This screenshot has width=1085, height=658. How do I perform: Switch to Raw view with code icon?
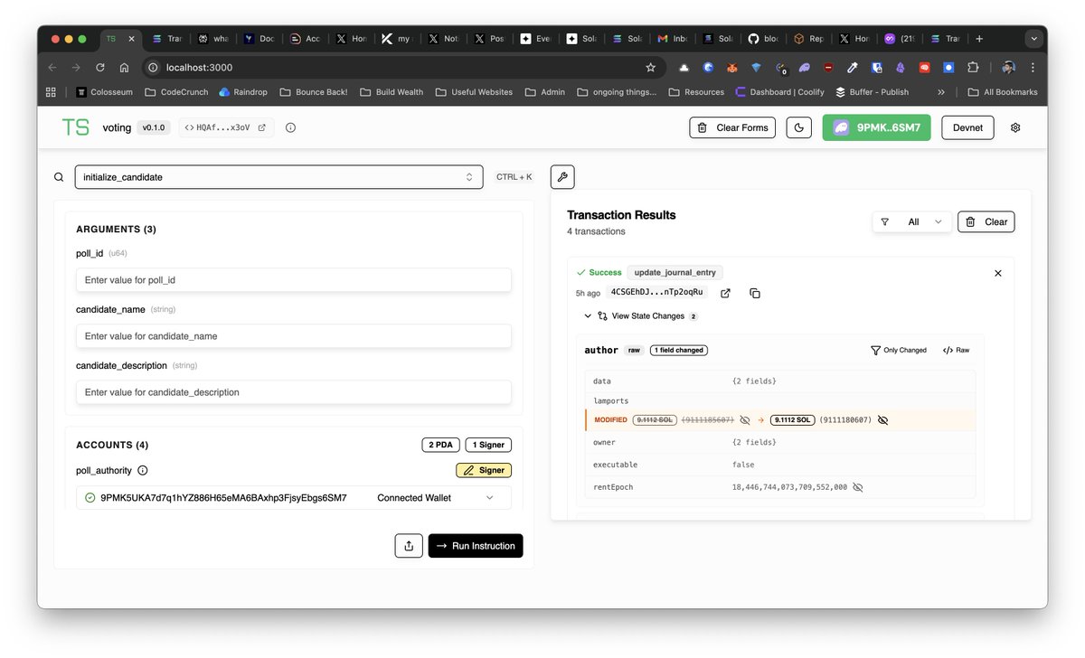coord(956,350)
